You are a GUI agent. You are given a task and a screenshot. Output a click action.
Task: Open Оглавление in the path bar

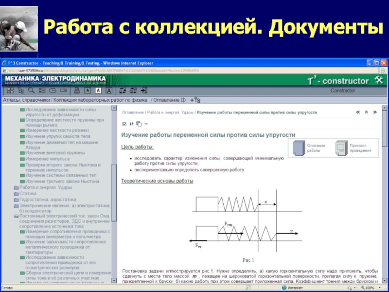[166, 100]
